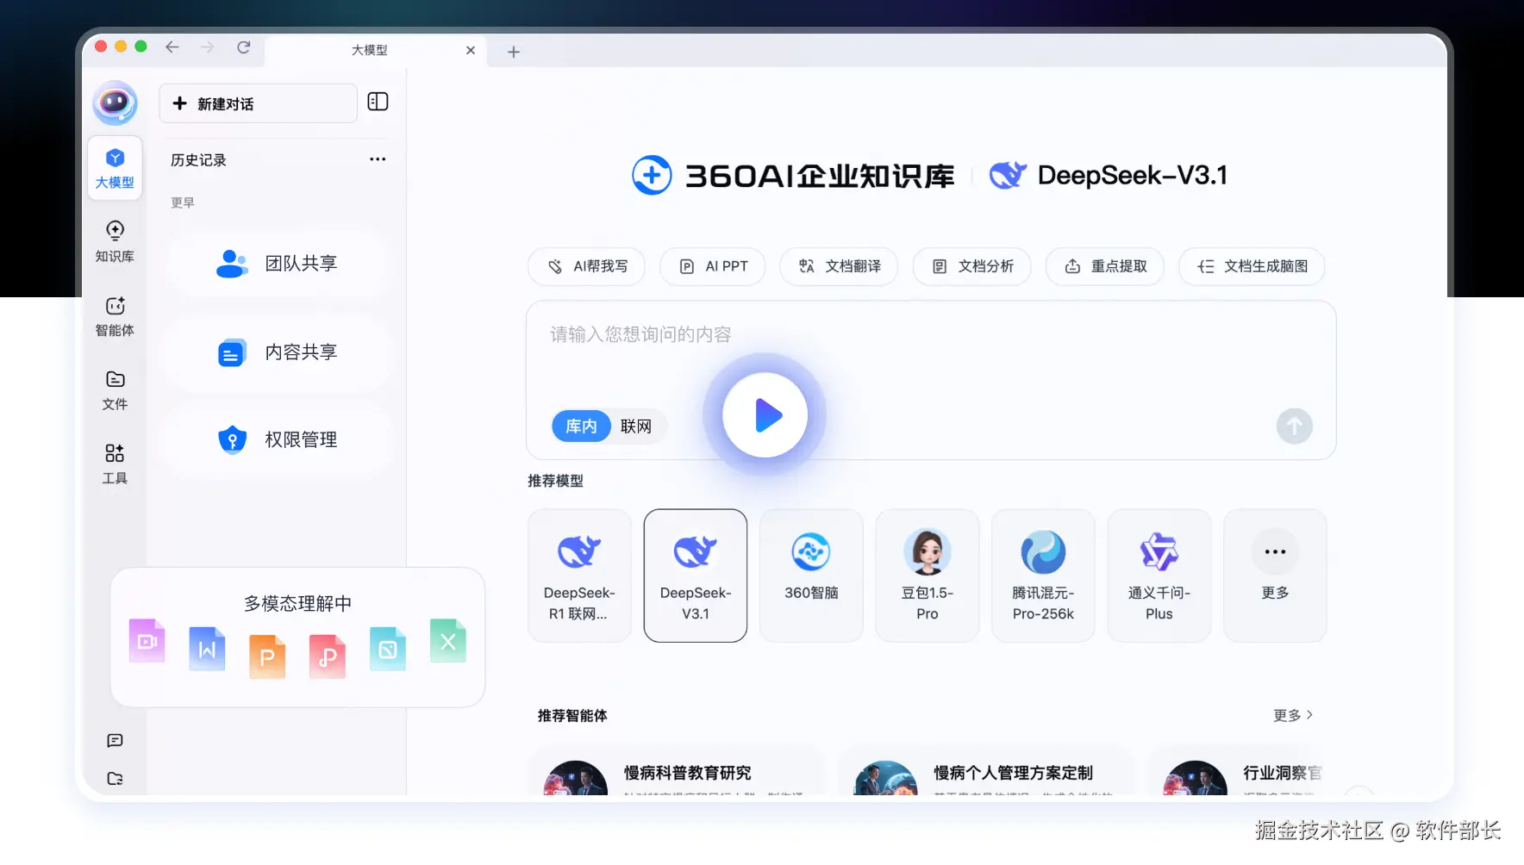
Task: Click the DeepSeek-V3.1 whale logo in header
Action: tap(1008, 175)
